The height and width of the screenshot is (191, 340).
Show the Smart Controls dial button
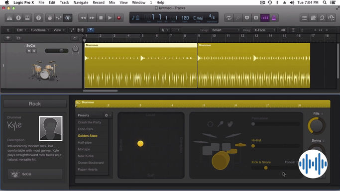(x=50, y=18)
